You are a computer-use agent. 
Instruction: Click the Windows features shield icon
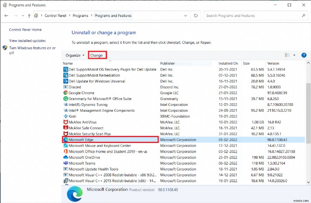click(5, 48)
